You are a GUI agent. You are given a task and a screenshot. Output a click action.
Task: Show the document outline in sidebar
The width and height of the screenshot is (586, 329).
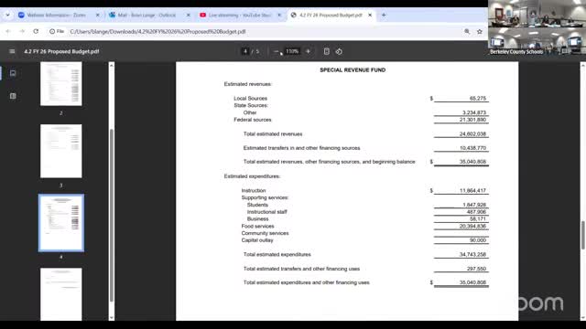(13, 96)
